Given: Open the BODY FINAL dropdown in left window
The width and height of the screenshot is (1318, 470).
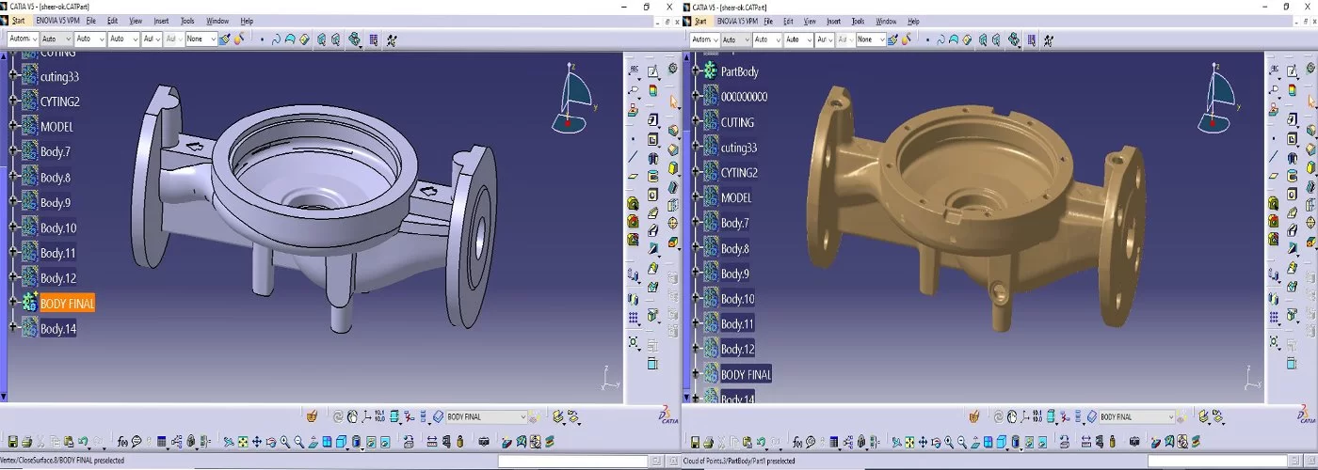Looking at the screenshot, I should [x=522, y=416].
